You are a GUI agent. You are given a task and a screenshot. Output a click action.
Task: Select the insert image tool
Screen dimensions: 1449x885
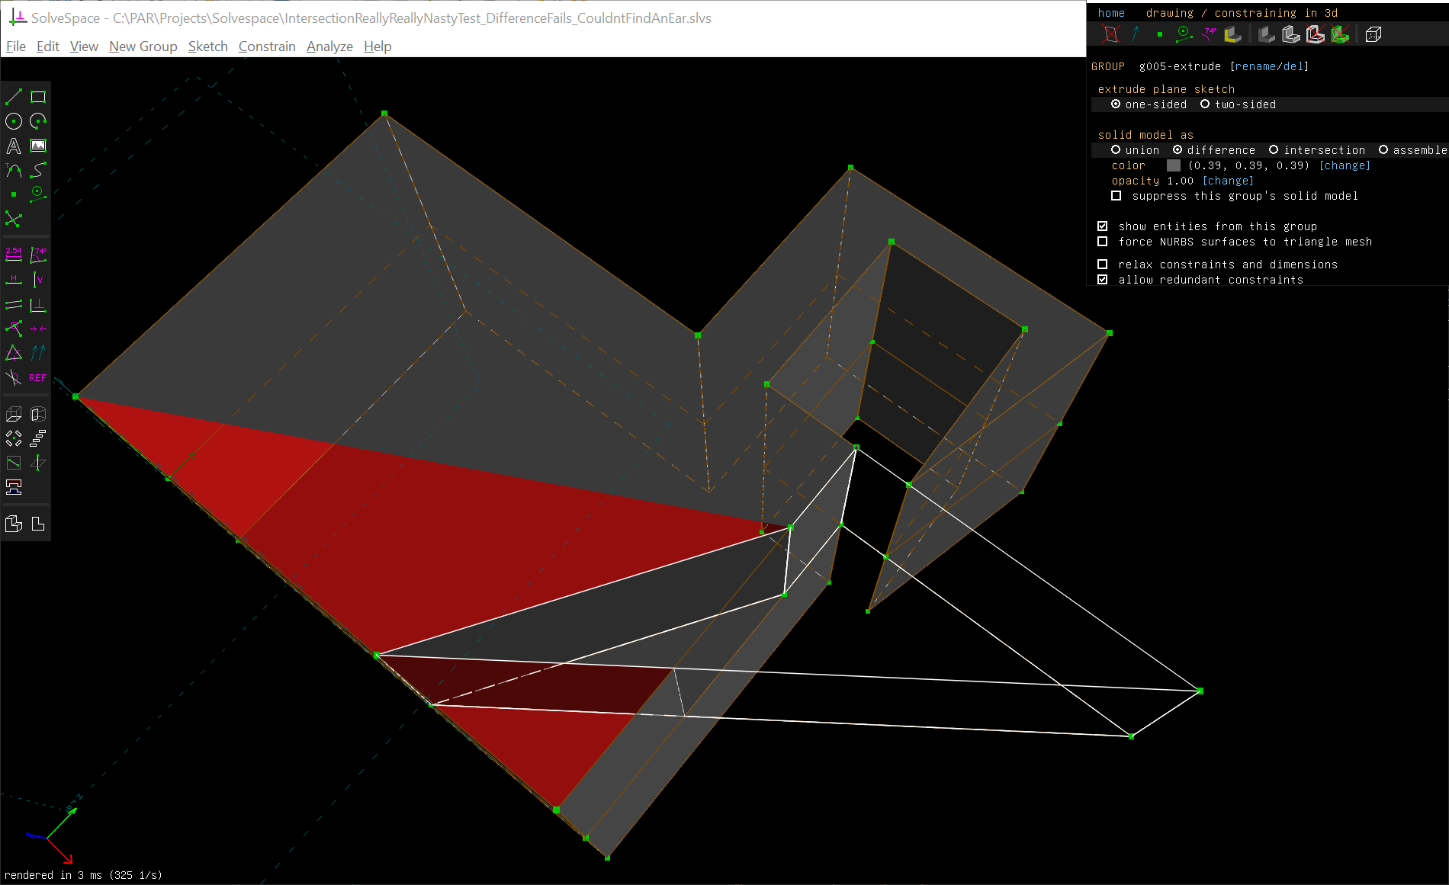point(38,146)
